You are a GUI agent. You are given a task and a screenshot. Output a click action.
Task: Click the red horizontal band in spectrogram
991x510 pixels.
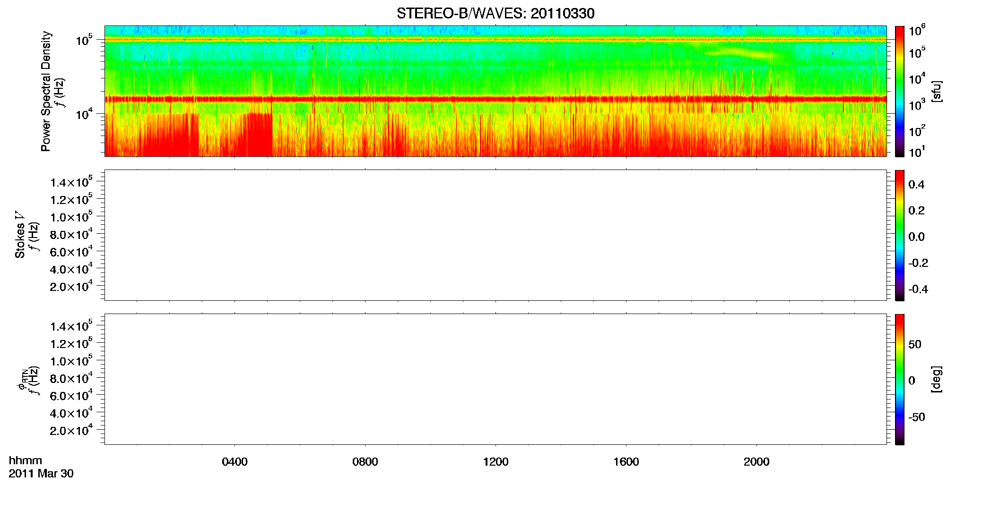[x=495, y=99]
